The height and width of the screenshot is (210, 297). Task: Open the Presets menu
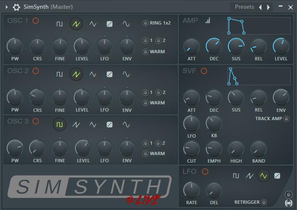(244, 7)
